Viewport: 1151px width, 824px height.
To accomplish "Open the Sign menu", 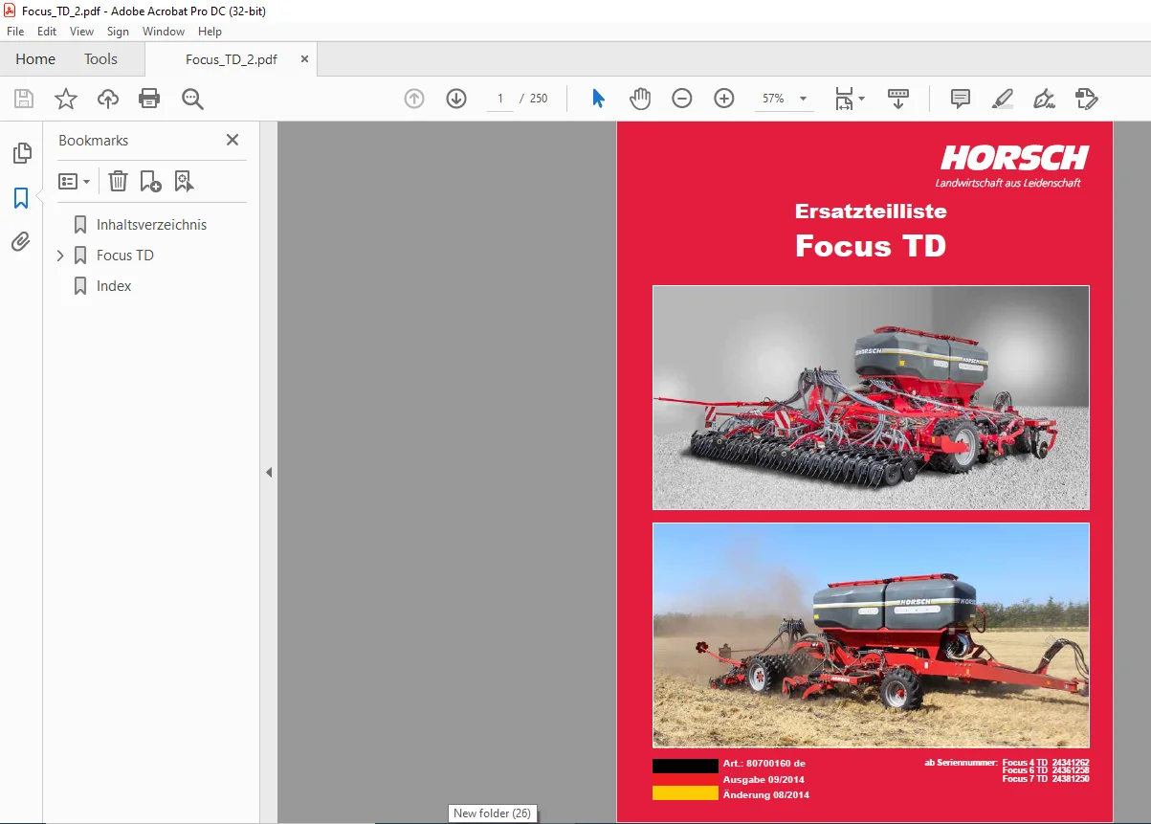I will pyautogui.click(x=118, y=32).
